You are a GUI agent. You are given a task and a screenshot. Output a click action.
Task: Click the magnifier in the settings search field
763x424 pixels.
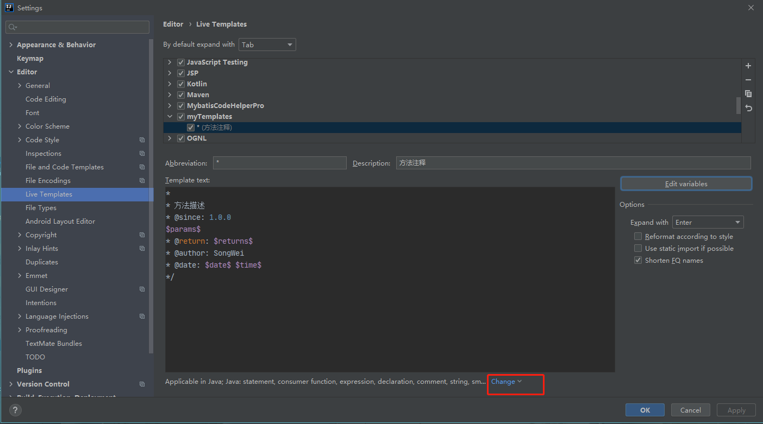pos(12,27)
